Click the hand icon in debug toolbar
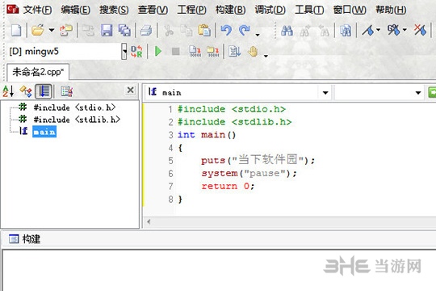436x291 pixels. (x=253, y=51)
